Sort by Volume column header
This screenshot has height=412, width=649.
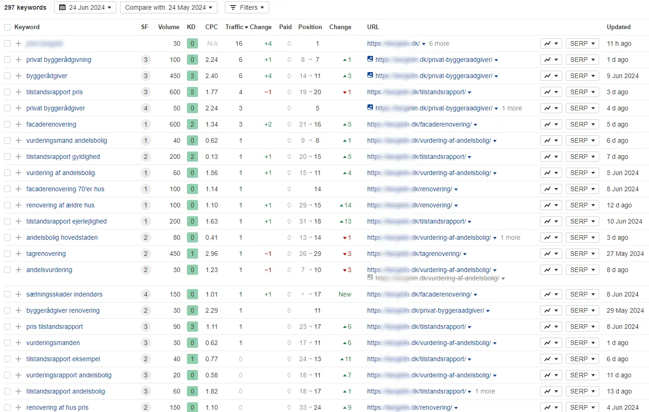[168, 27]
